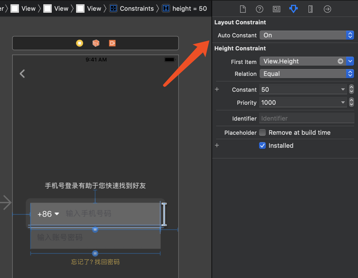Open the File inspector tab
This screenshot has height=278, width=358.
click(243, 9)
